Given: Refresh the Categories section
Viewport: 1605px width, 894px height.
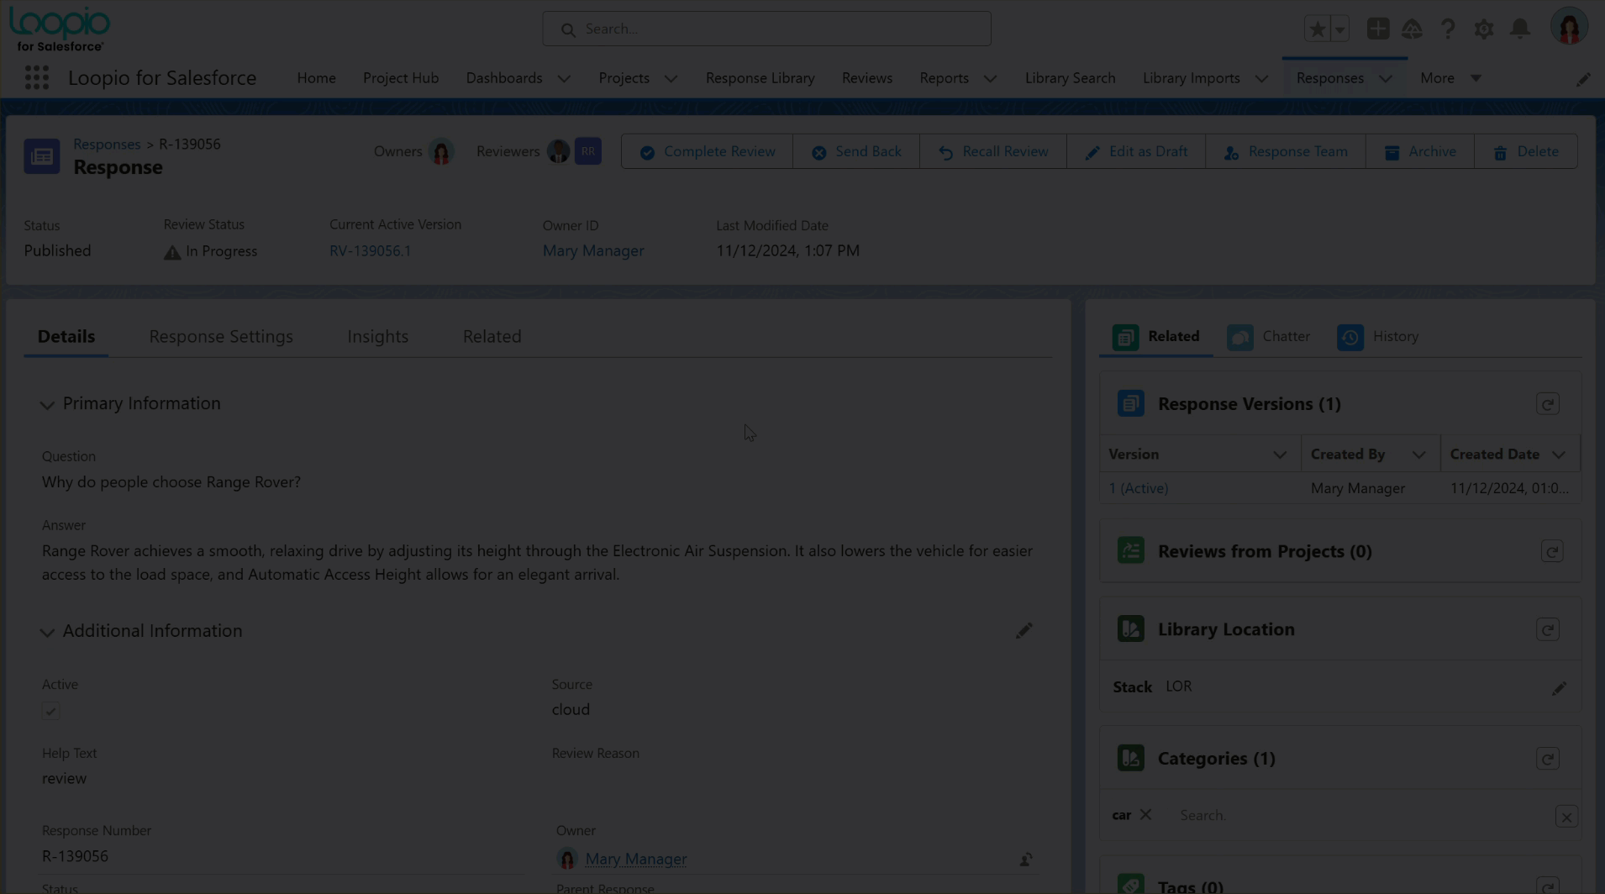Looking at the screenshot, I should tap(1547, 759).
